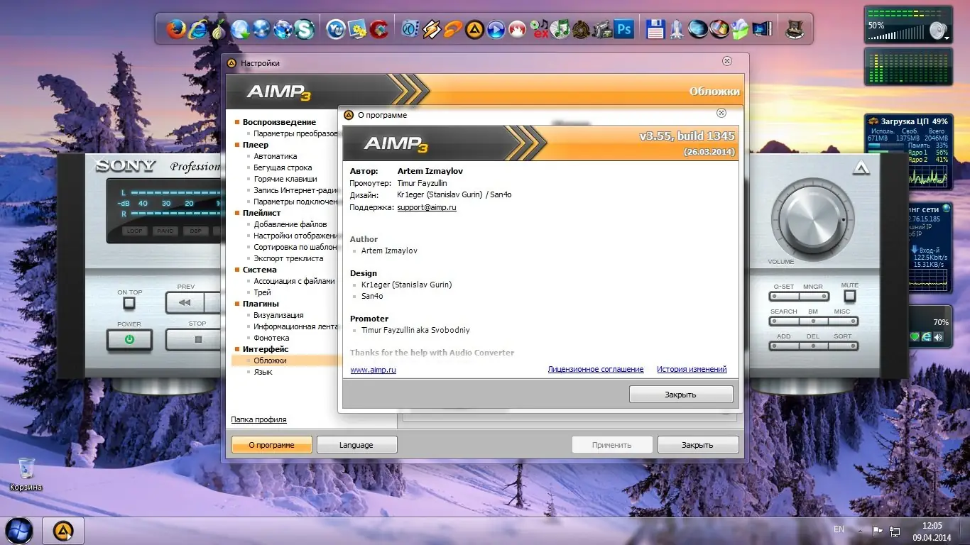Image resolution: width=970 pixels, height=545 pixels.
Task: Toggle the RAND indicator on the player display
Action: (165, 231)
